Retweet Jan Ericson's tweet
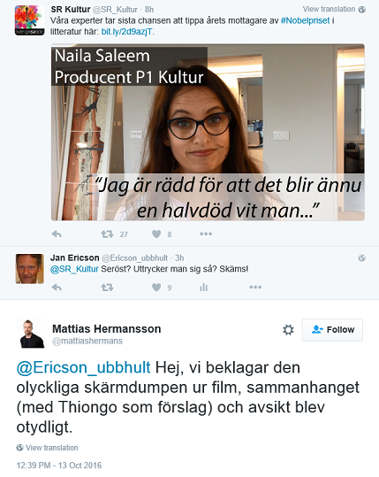The height and width of the screenshot is (477, 379). (107, 287)
